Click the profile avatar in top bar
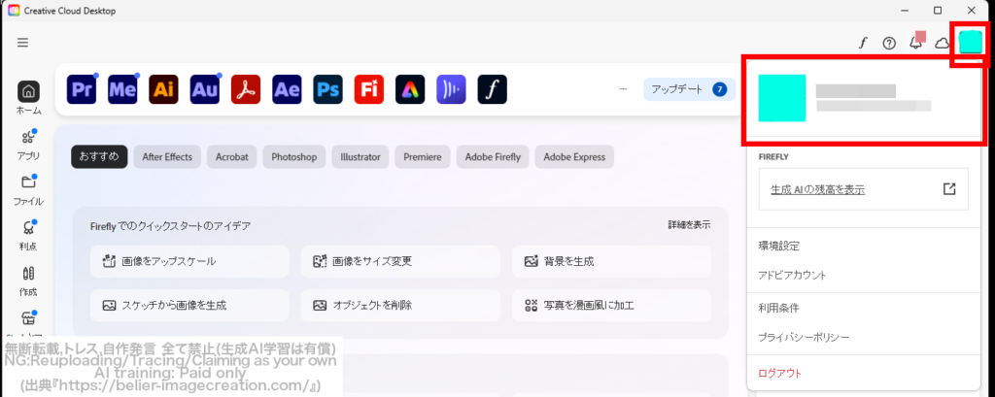 tap(971, 42)
